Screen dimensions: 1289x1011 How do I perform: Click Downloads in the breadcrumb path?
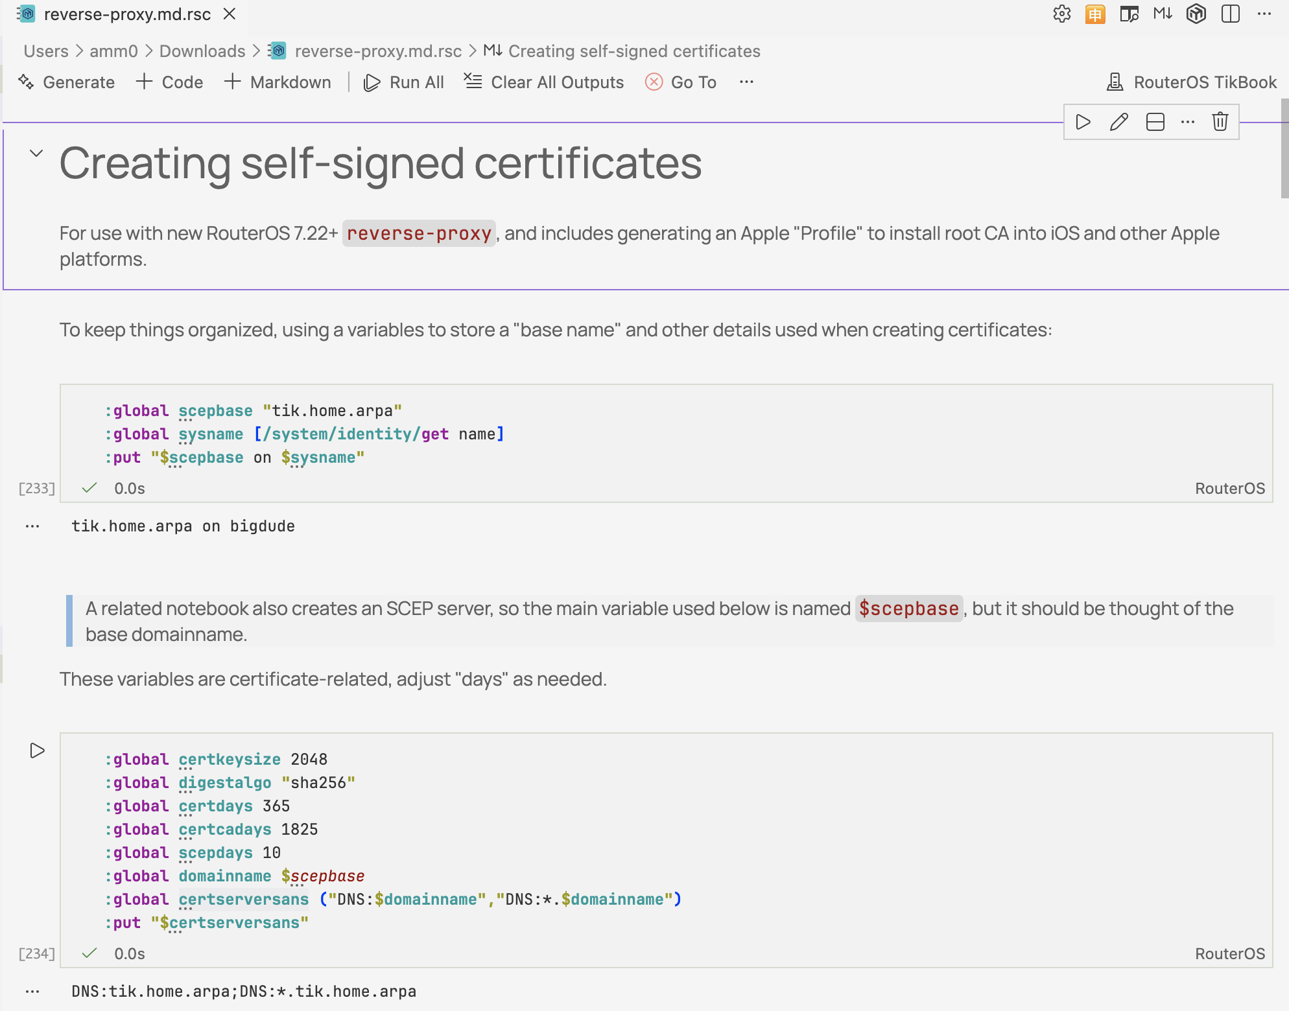point(202,51)
